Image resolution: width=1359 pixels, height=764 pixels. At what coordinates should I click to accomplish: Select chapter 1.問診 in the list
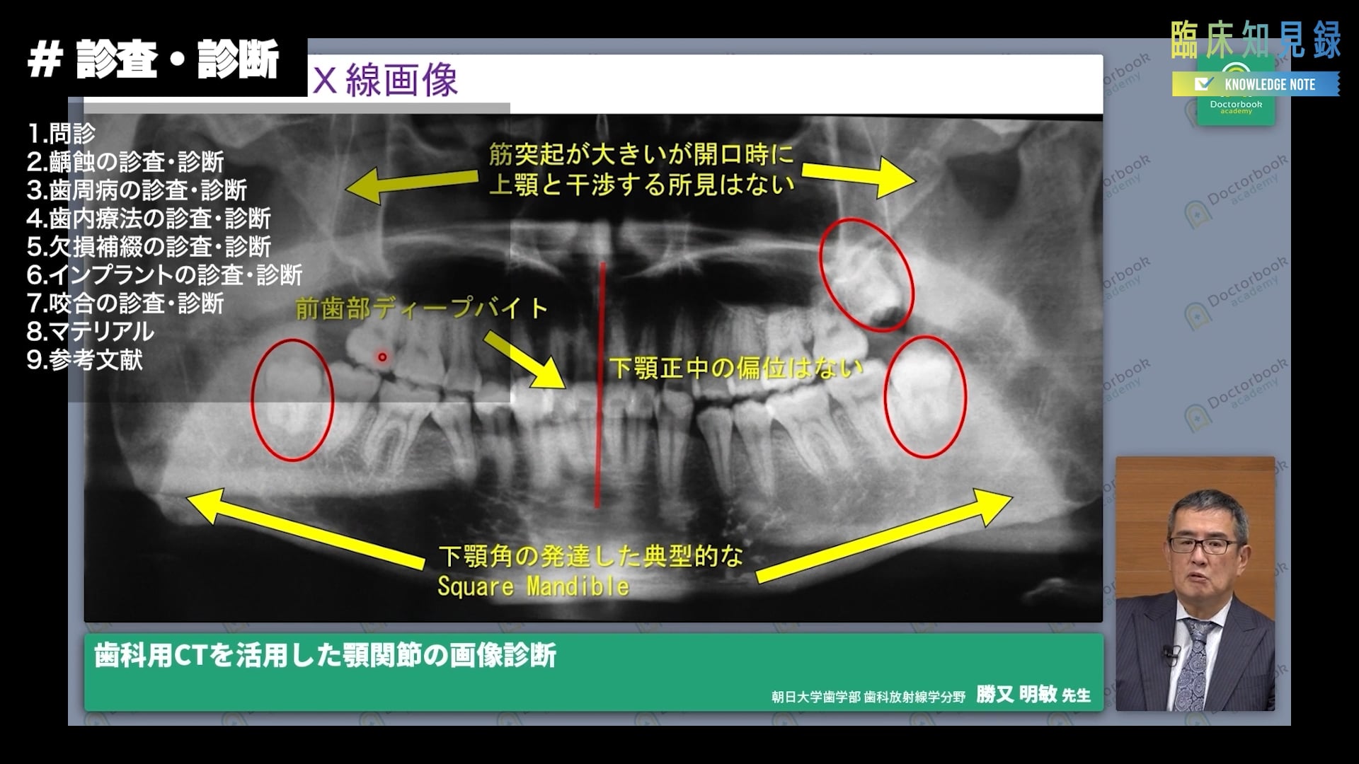click(61, 134)
